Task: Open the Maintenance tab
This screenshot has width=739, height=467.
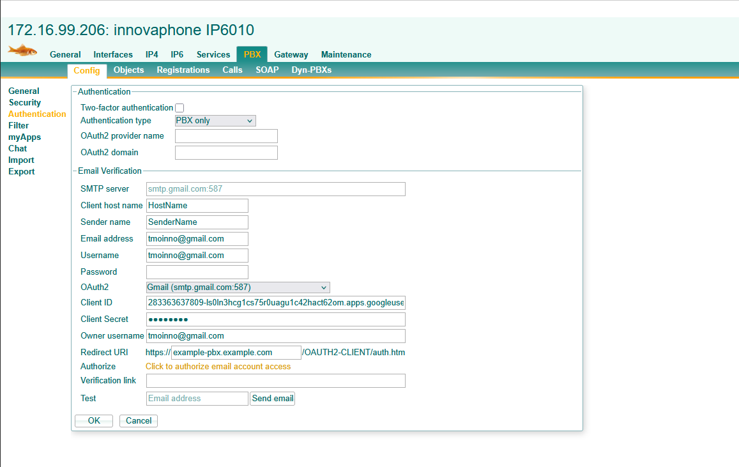Action: pos(346,55)
